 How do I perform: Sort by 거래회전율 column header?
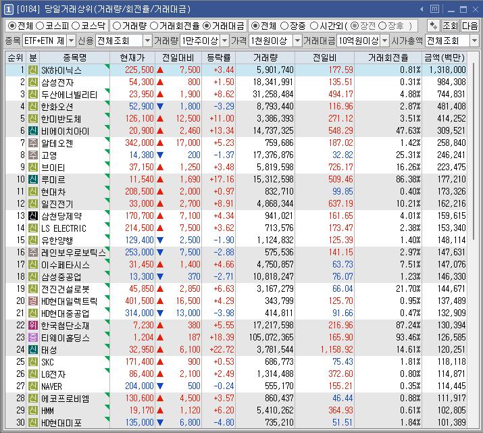tap(388, 57)
